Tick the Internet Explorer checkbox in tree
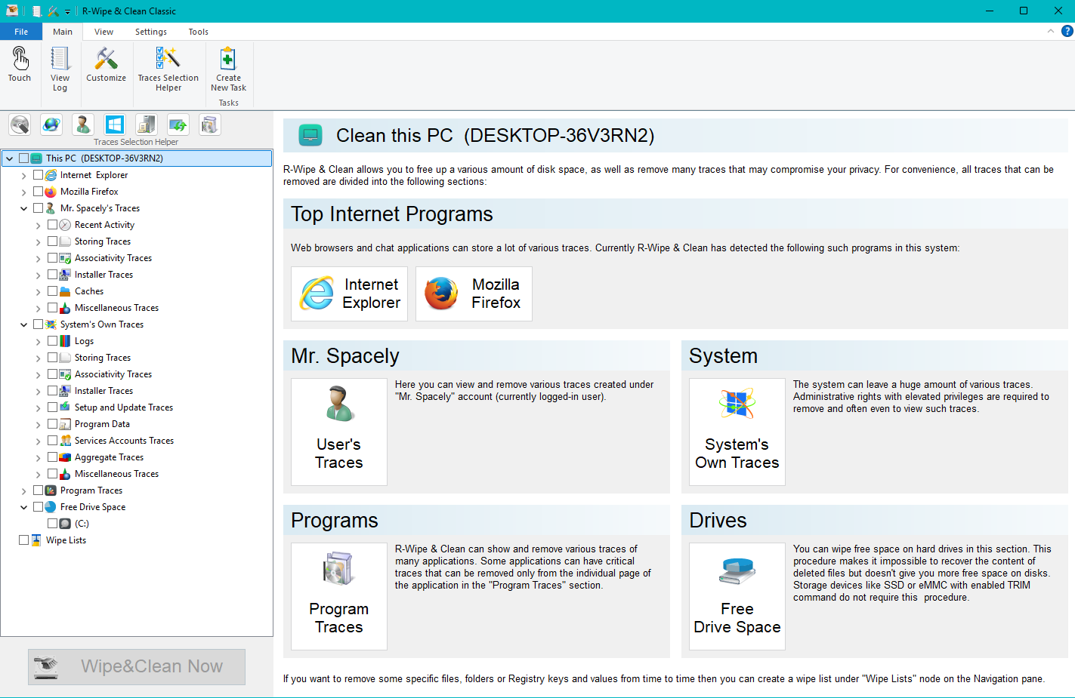The image size is (1075, 698). [38, 175]
